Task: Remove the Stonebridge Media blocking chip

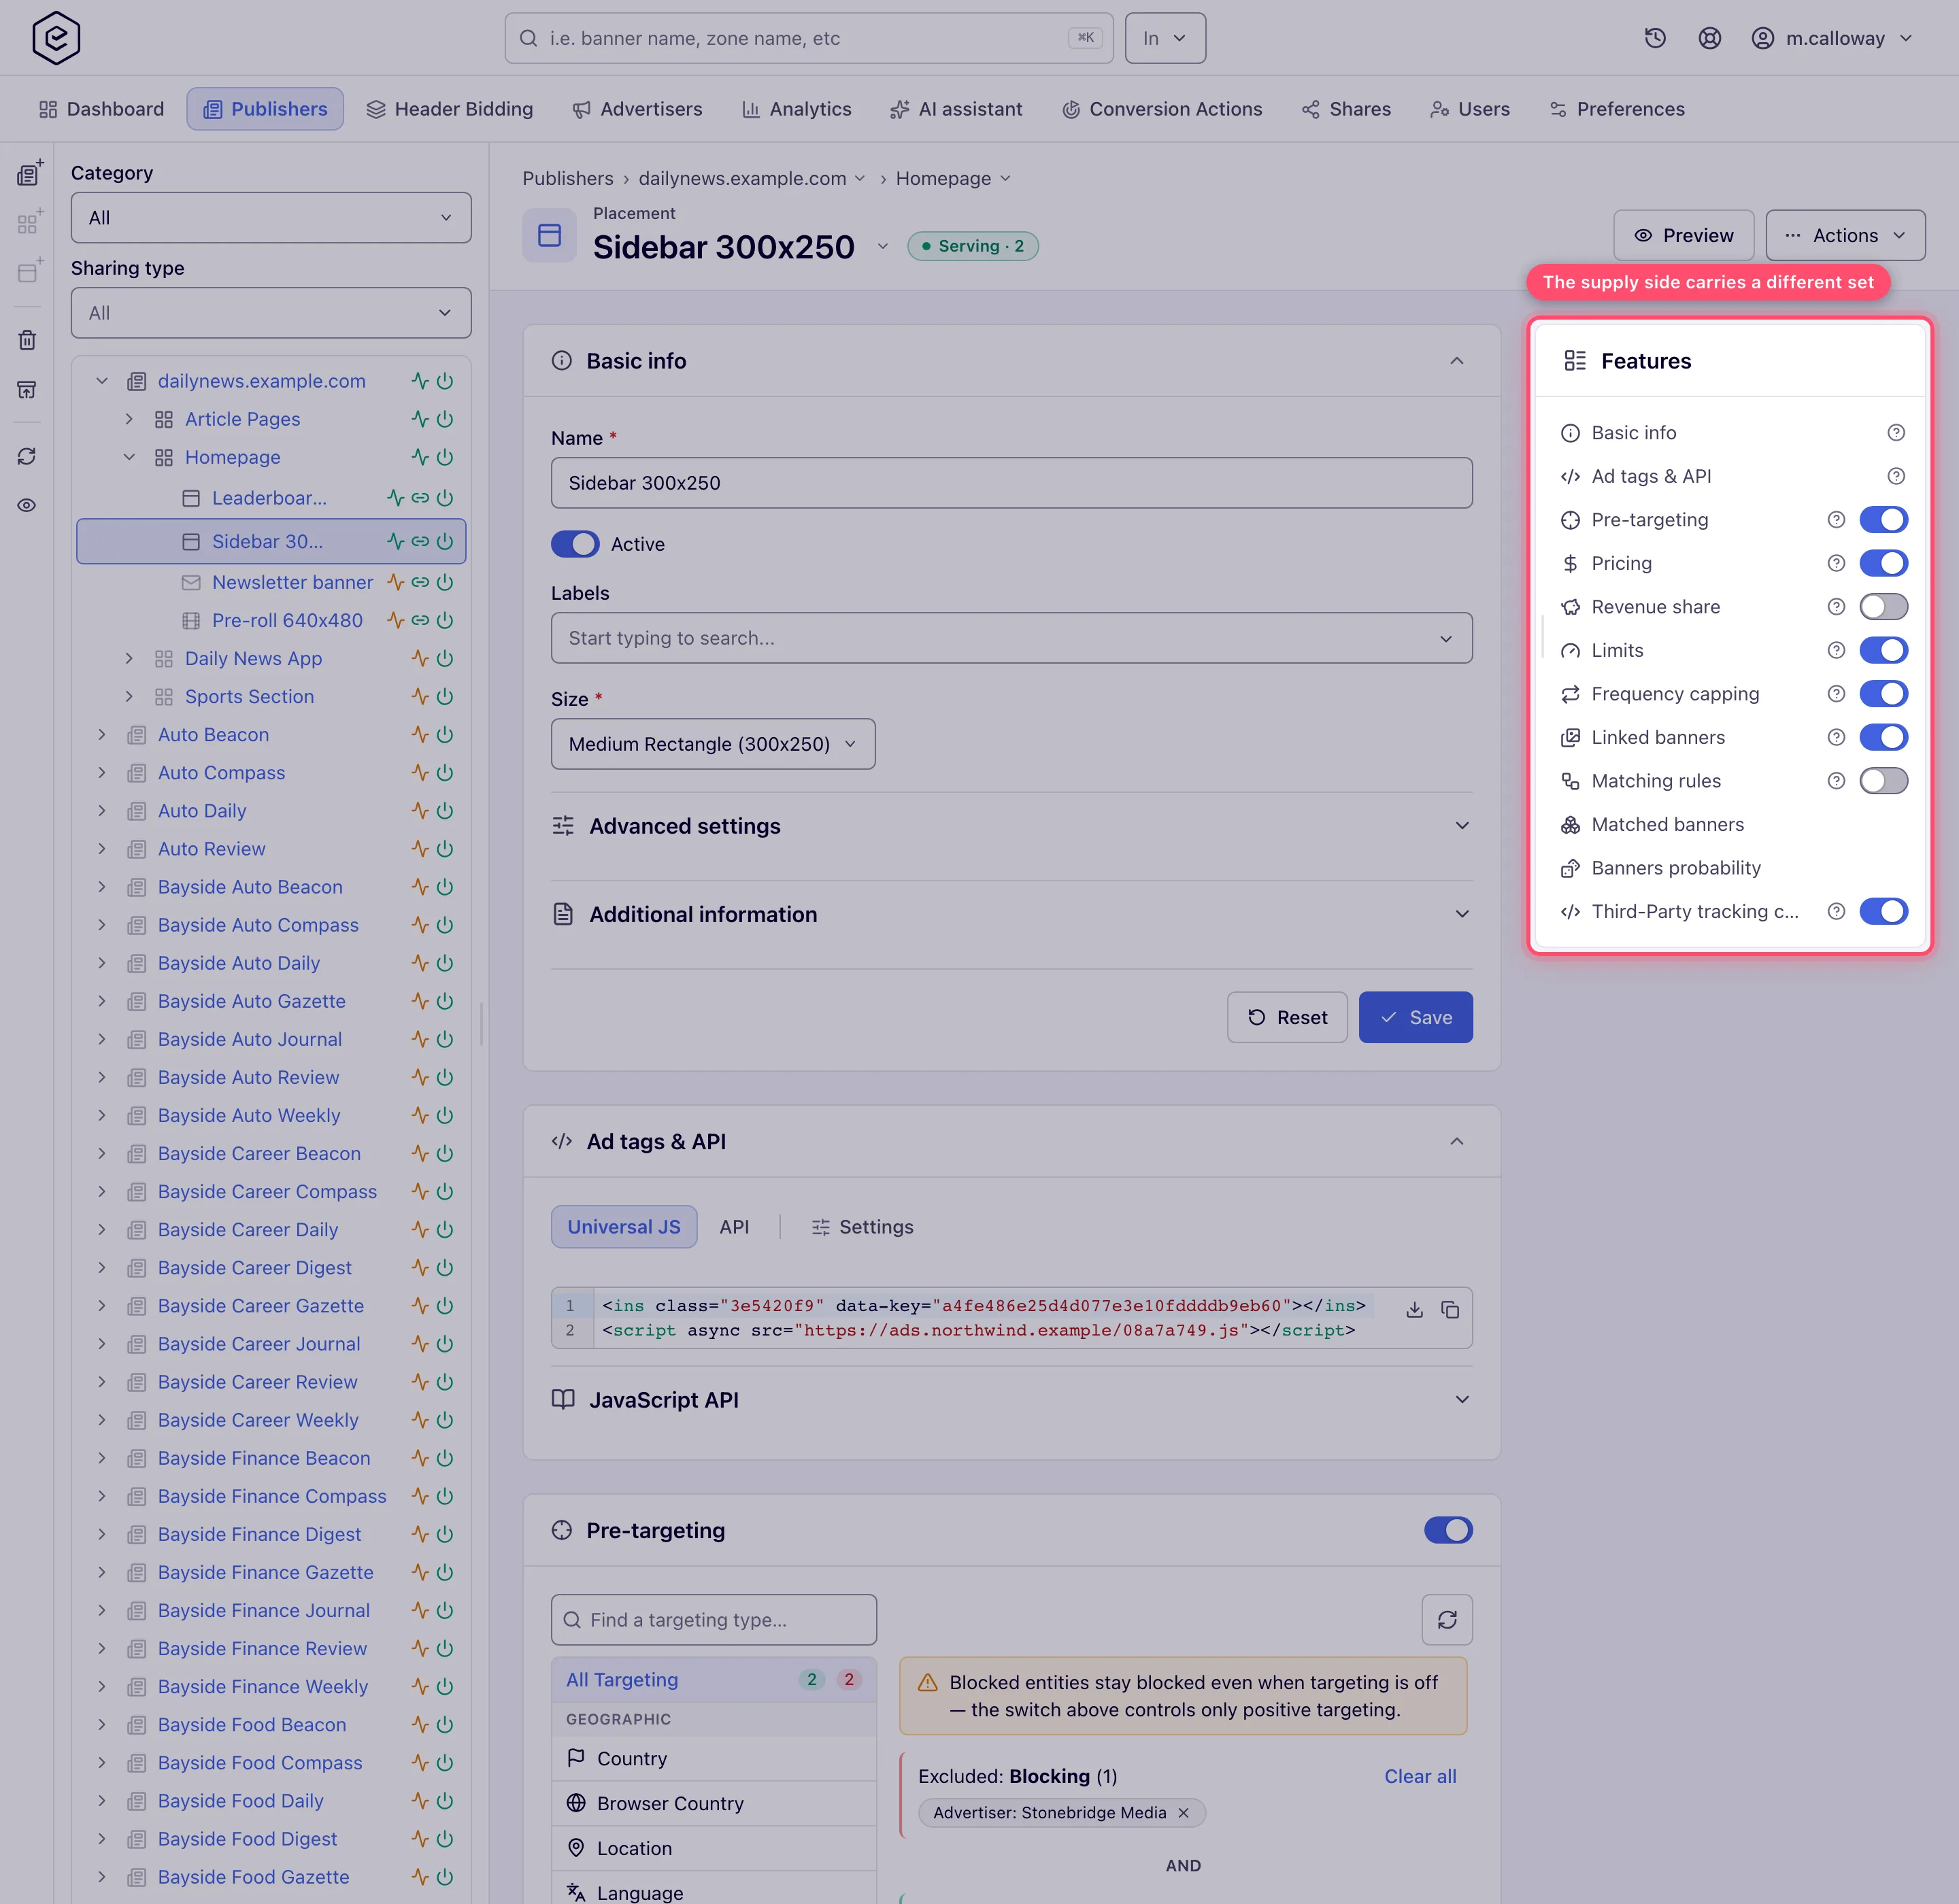Action: [1184, 1813]
